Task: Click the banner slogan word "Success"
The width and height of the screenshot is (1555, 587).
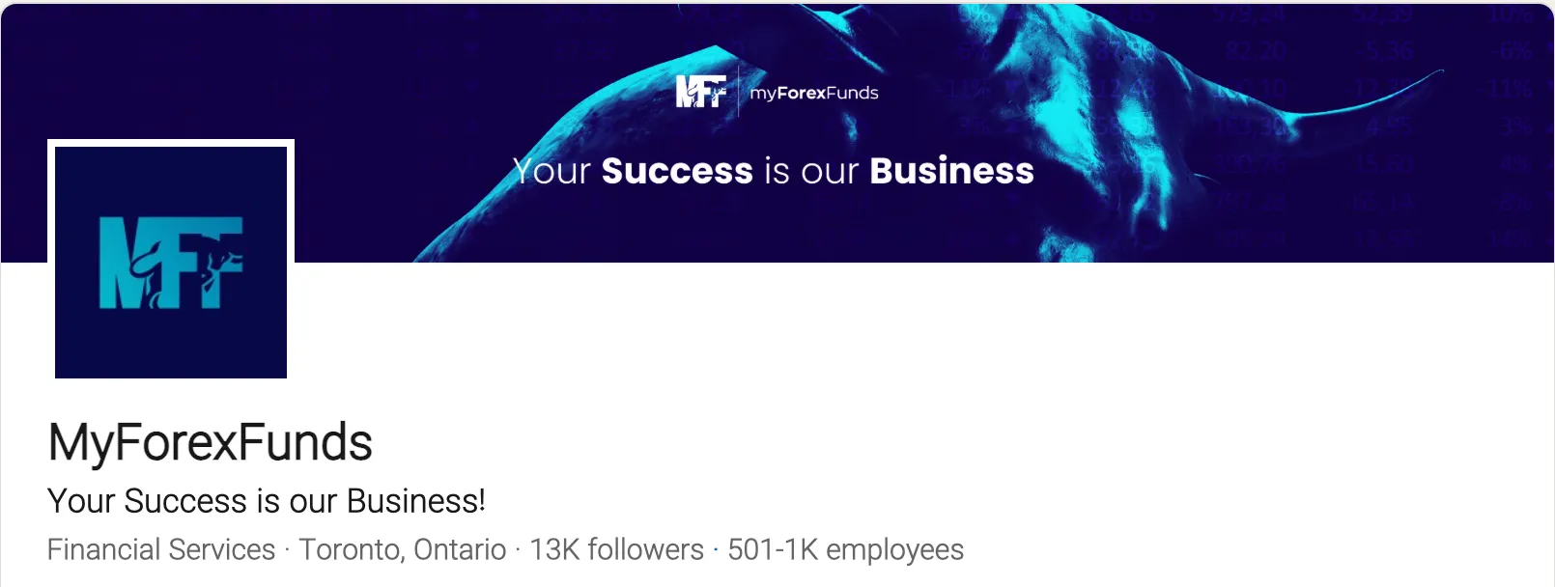Action: click(676, 171)
